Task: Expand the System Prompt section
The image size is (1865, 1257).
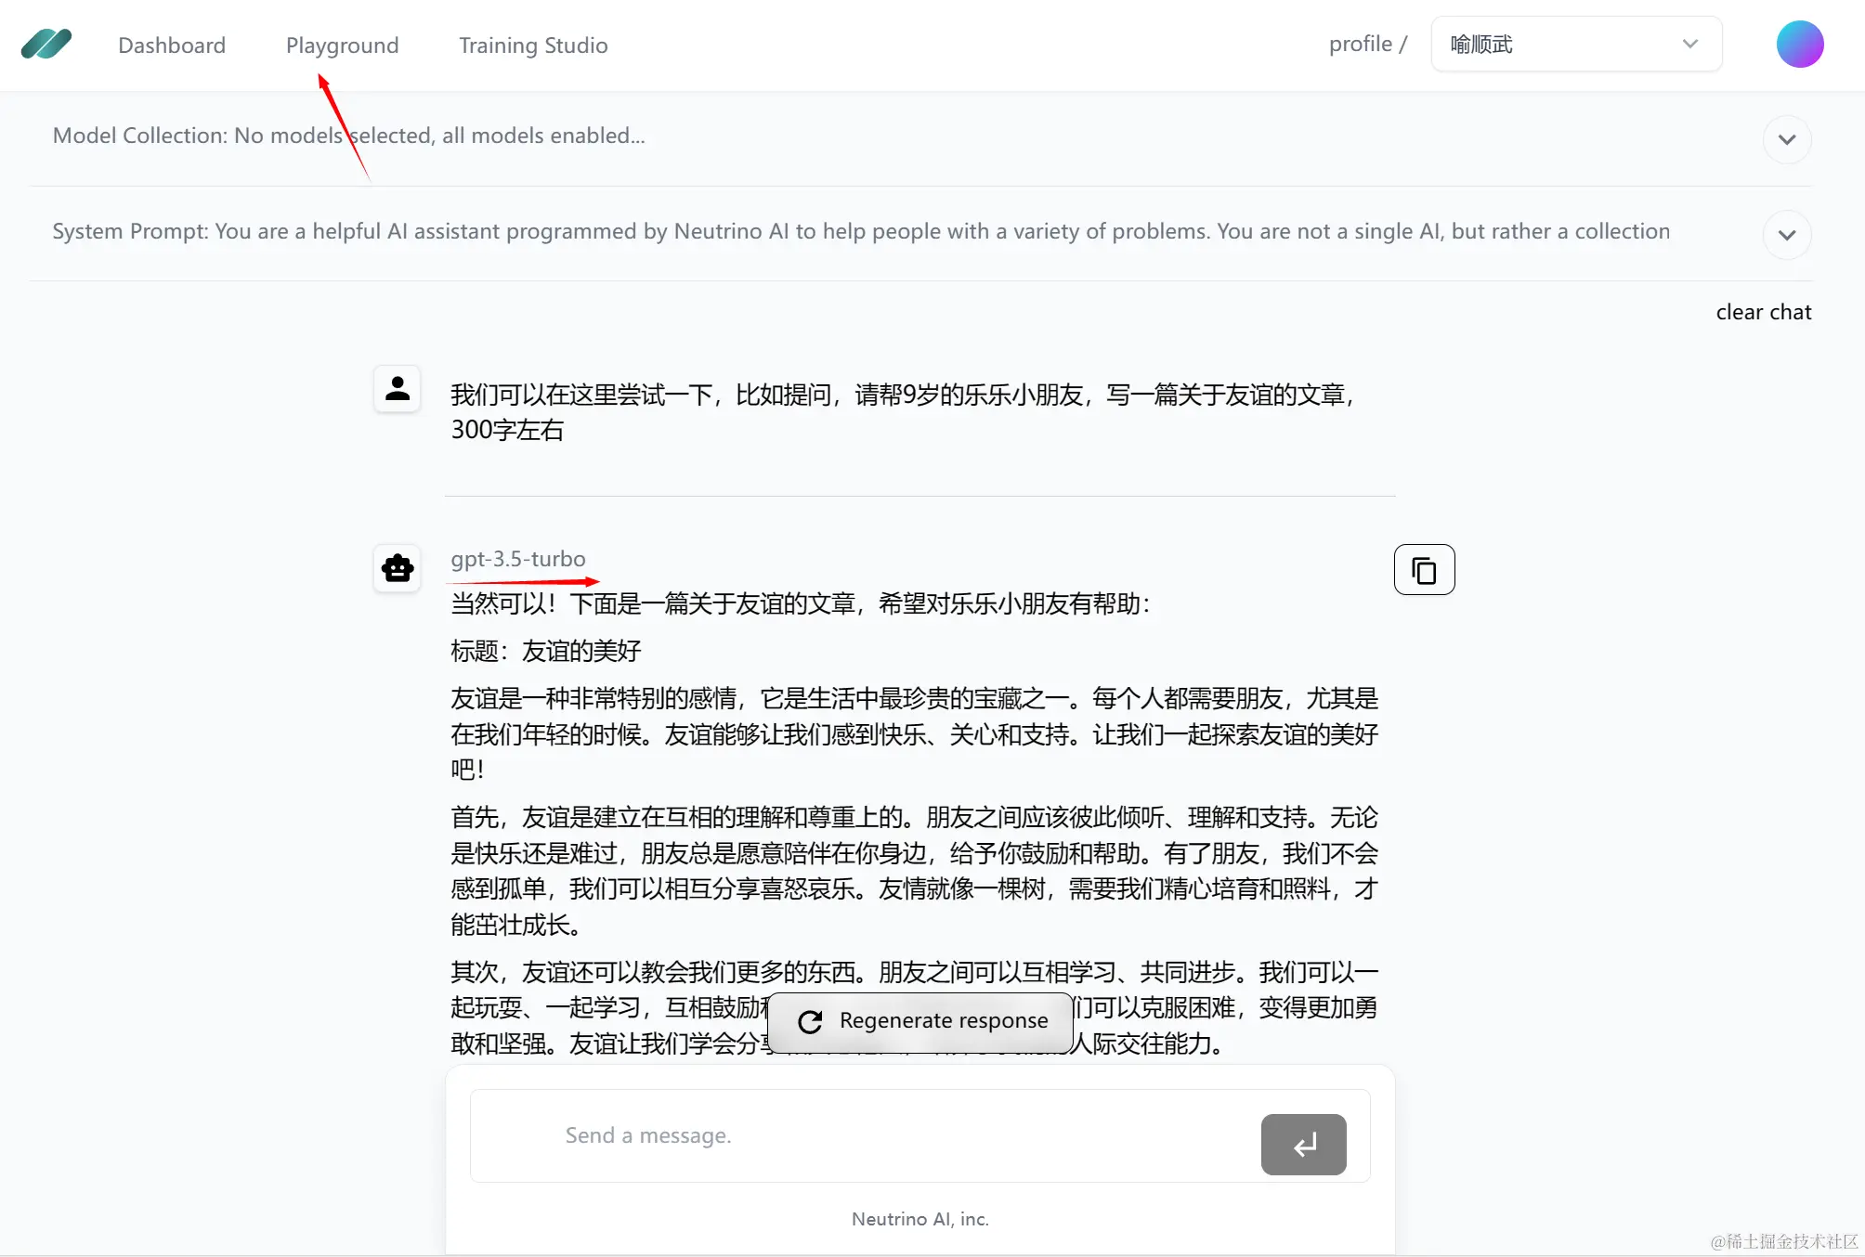Action: [1786, 234]
